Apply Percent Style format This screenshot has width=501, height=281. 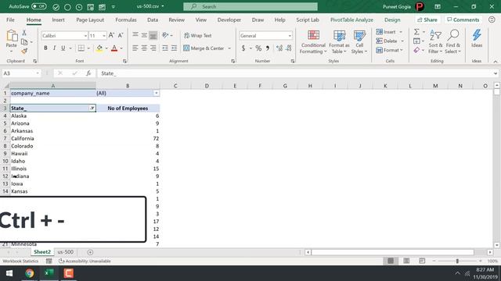(x=258, y=48)
